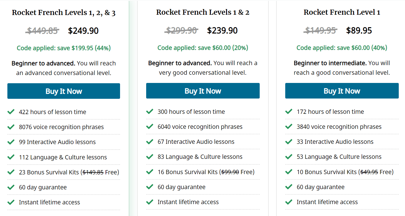Click the checkmark beside 422 hours of lesson time
The height and width of the screenshot is (216, 405).
click(11, 112)
